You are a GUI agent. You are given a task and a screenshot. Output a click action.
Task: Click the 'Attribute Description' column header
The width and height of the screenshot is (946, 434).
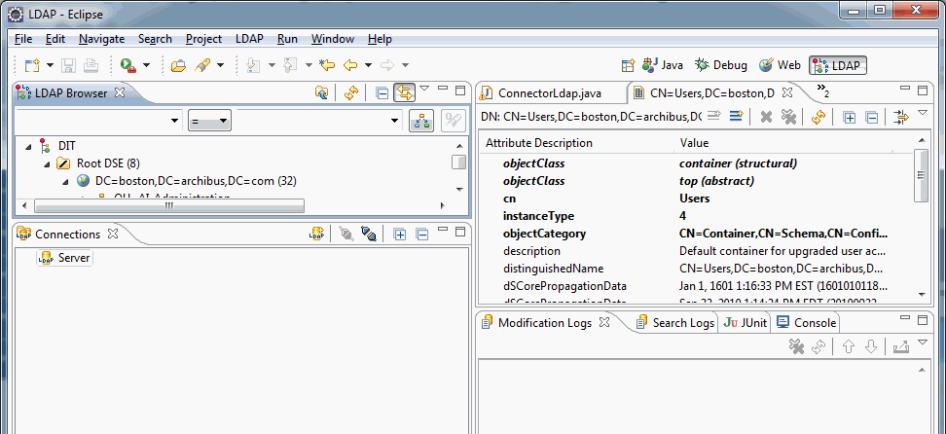[539, 143]
